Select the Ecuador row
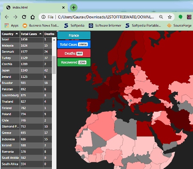193x169 pixels. click(x=27, y=83)
